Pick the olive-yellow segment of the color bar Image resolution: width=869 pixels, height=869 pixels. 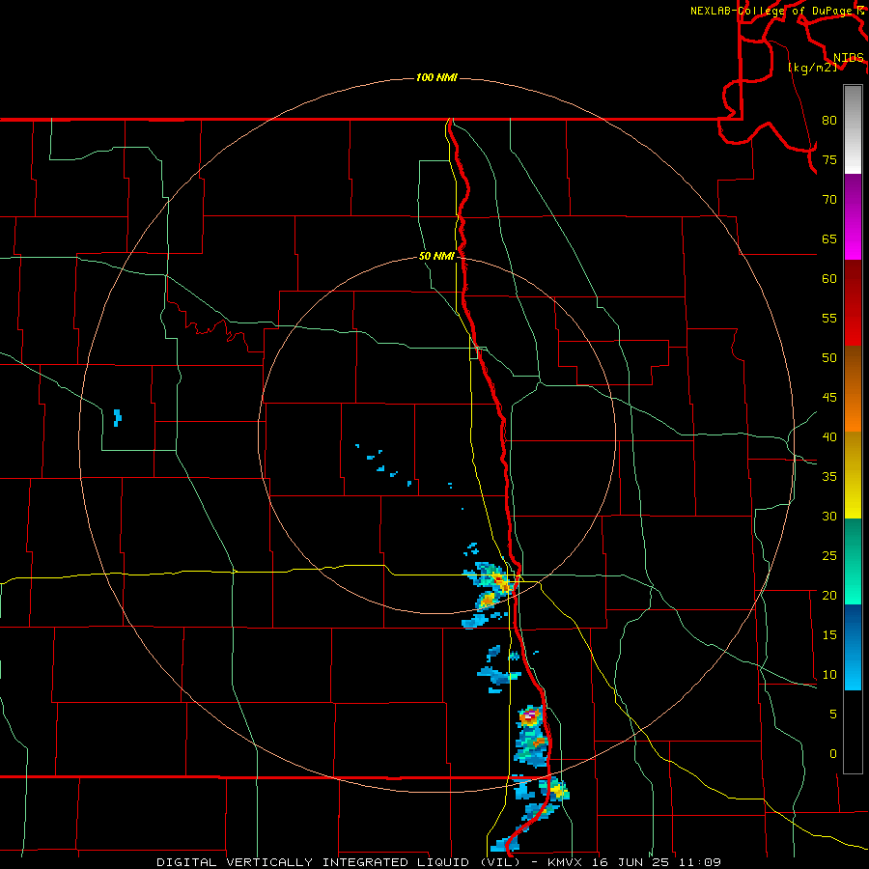pyautogui.click(x=853, y=475)
